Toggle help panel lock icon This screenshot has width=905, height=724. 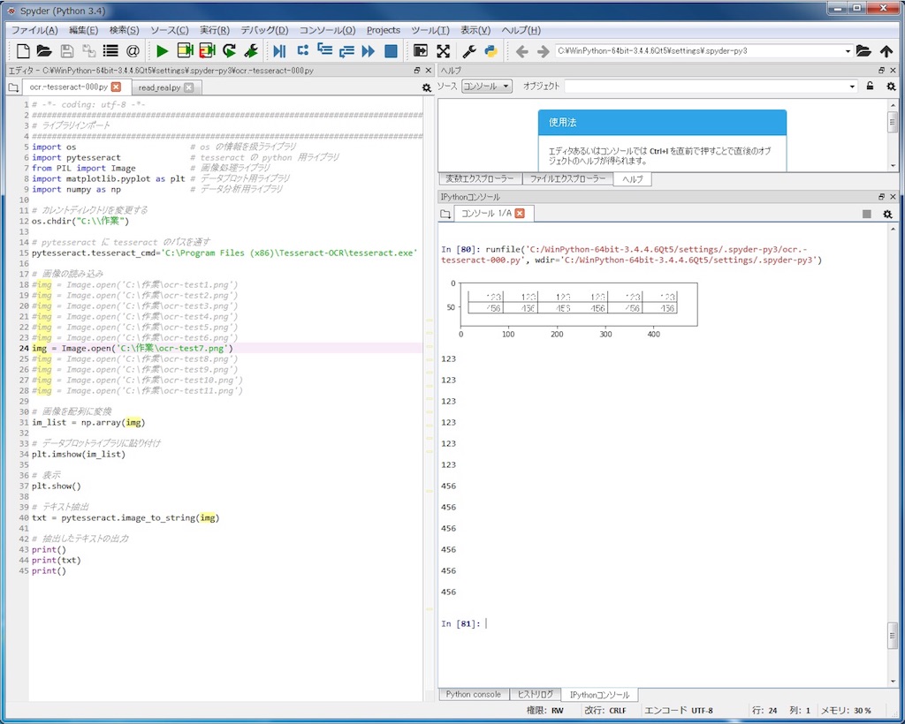(870, 87)
